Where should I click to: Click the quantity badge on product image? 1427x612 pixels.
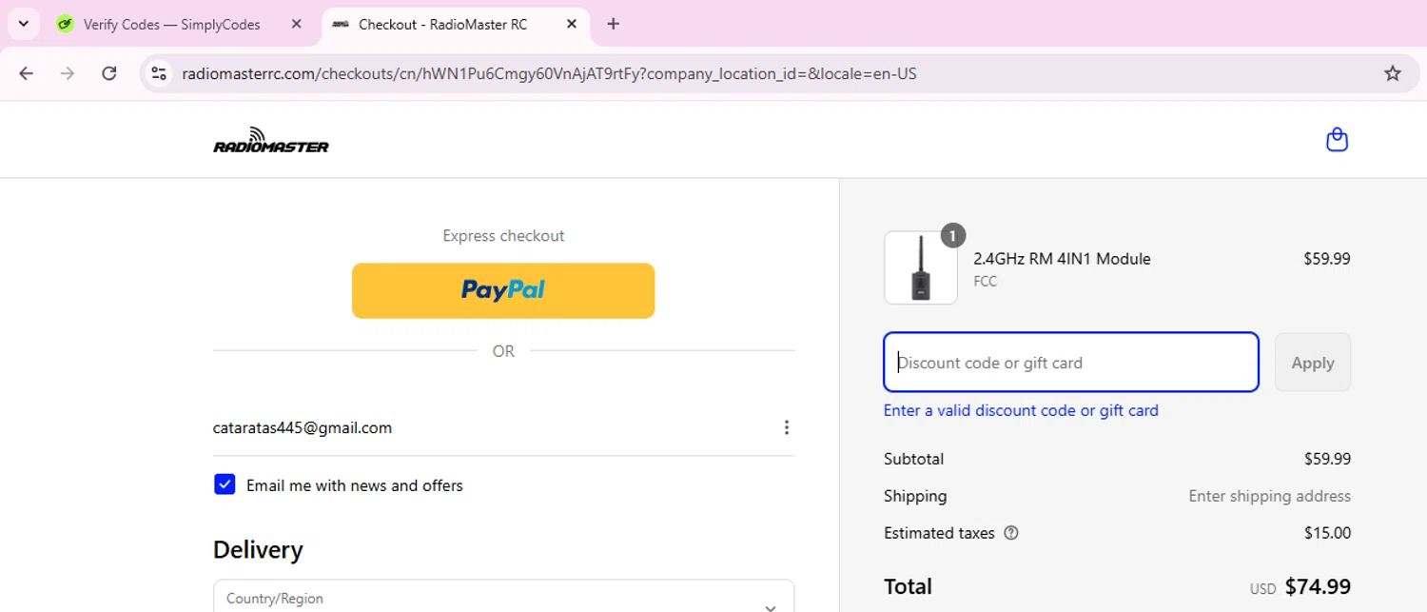952,235
